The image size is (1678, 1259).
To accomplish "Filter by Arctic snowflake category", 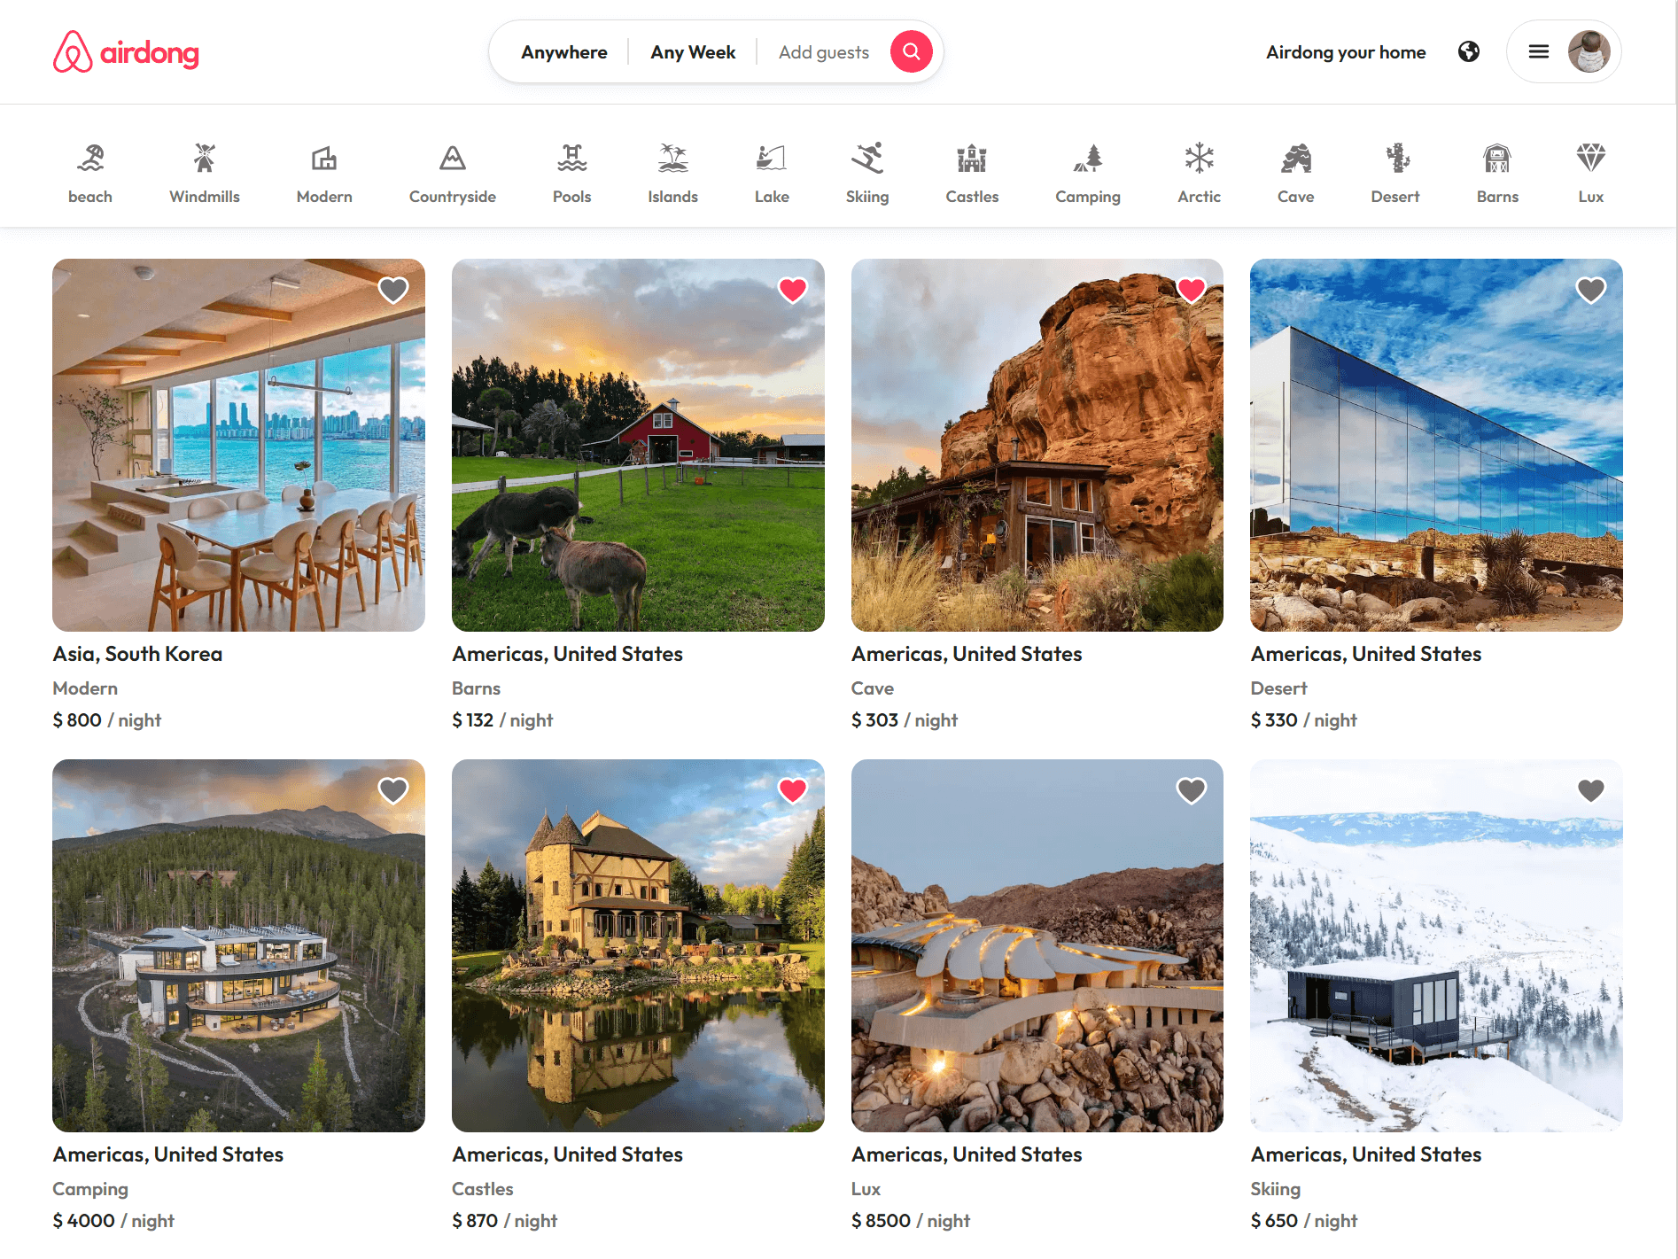I will [1199, 158].
